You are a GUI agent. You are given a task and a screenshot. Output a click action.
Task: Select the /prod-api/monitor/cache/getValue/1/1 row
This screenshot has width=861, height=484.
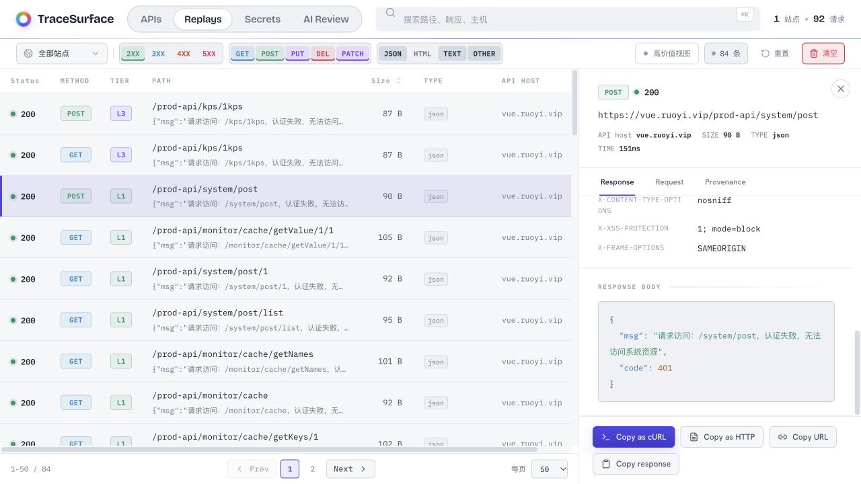[x=286, y=237]
